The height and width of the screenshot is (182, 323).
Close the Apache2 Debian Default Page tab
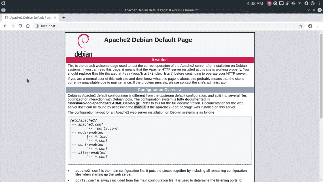coord(55,18)
